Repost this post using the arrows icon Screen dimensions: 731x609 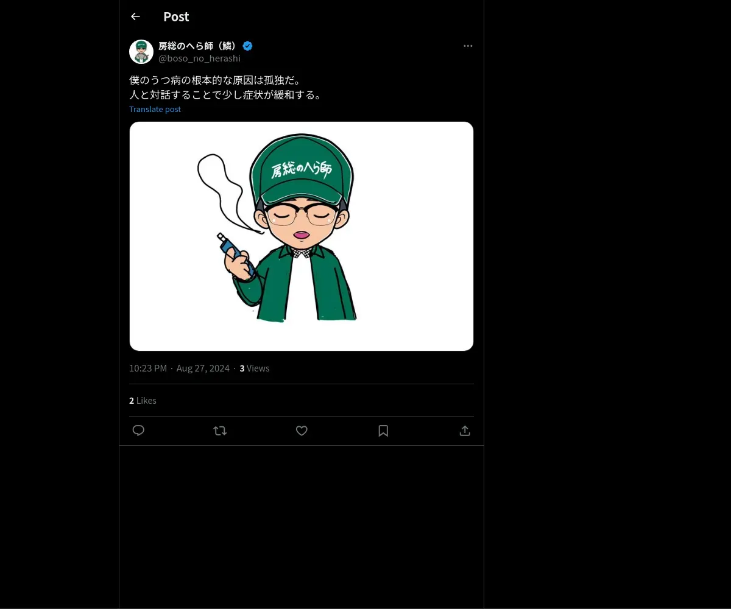(220, 431)
